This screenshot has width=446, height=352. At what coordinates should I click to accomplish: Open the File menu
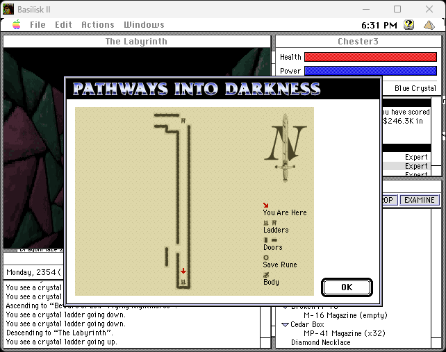pyautogui.click(x=38, y=25)
